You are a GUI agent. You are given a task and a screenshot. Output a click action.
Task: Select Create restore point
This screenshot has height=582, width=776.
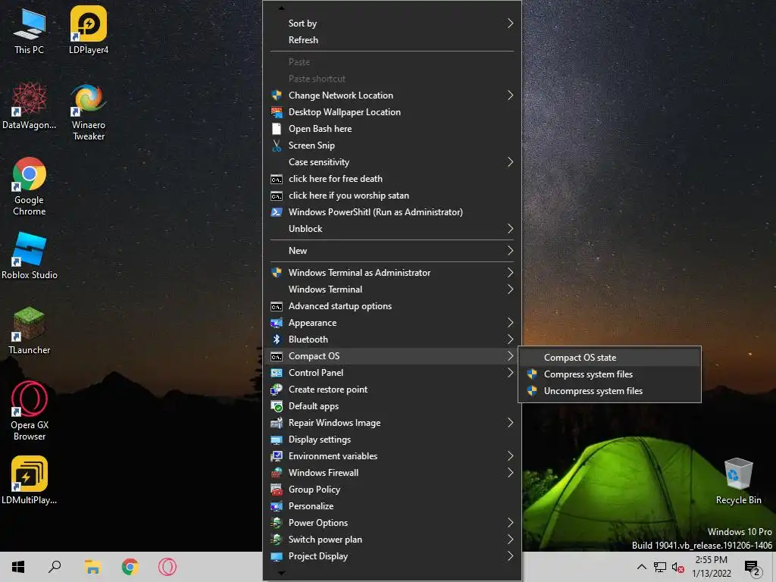pos(392,390)
